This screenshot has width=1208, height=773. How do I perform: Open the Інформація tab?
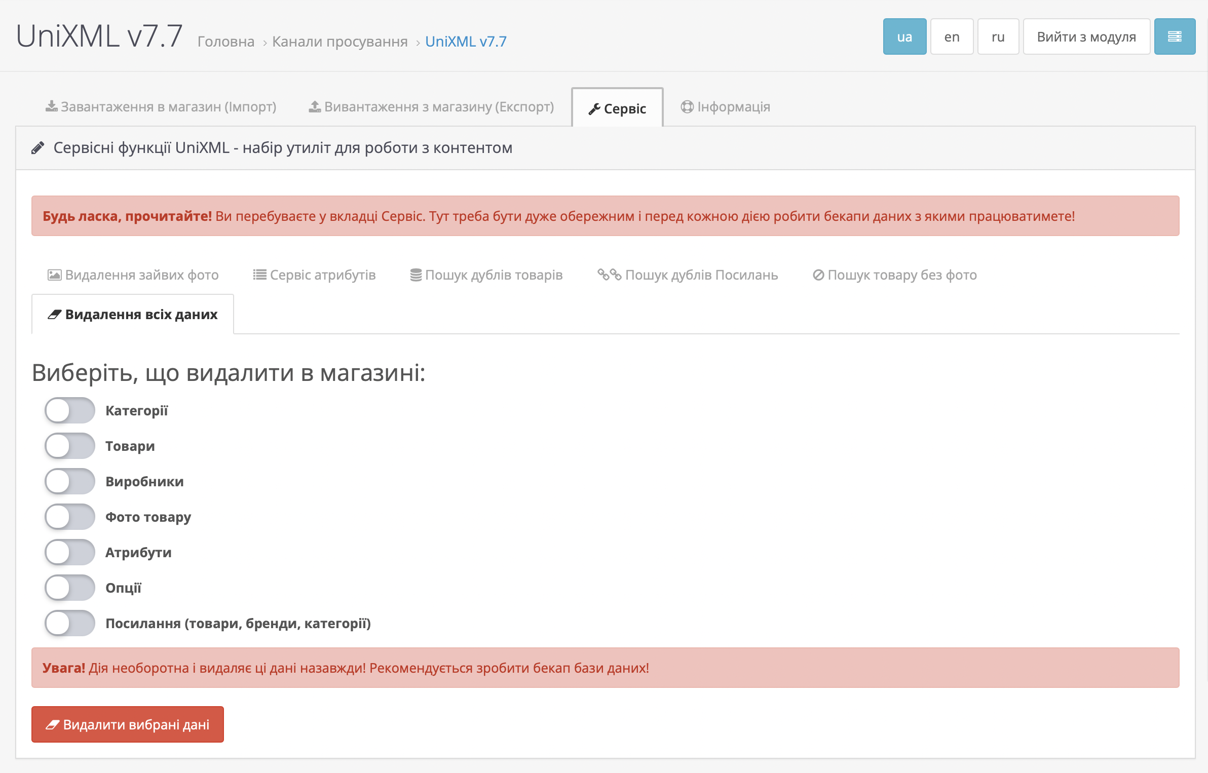[x=726, y=107]
